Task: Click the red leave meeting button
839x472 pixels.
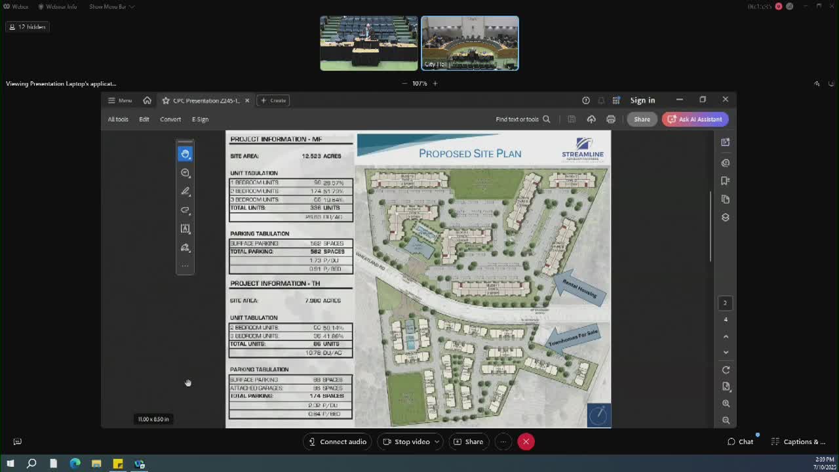Action: (526, 442)
